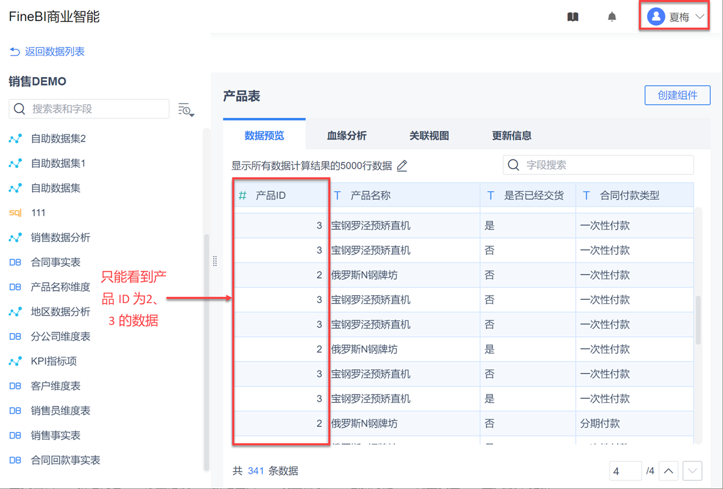This screenshot has width=723, height=489.
Task: Click the DB icon beside 分公司维度表
Action: coord(16,336)
